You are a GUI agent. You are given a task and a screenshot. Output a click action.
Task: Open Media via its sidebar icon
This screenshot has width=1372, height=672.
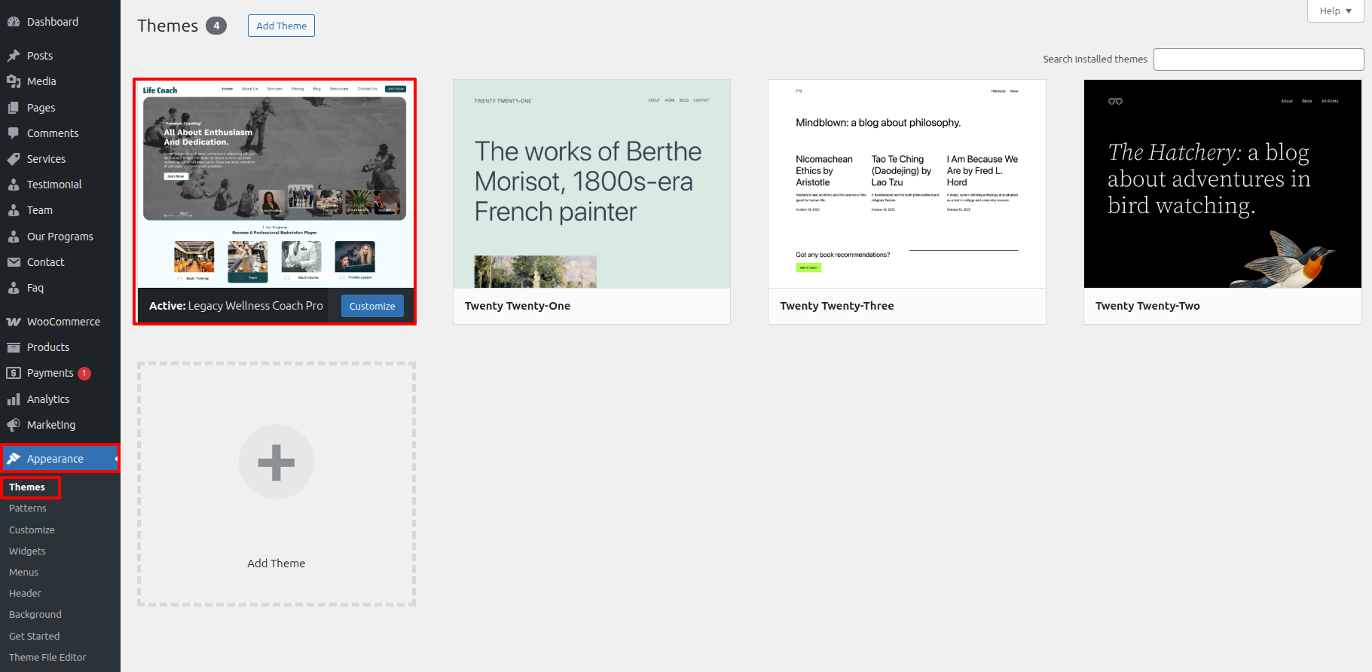pos(14,81)
